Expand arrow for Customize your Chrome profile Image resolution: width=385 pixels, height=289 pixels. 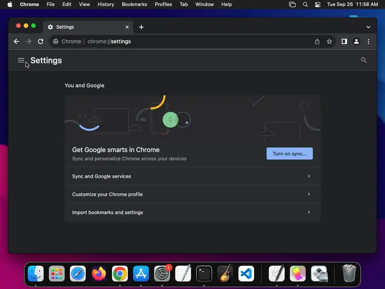pos(309,194)
